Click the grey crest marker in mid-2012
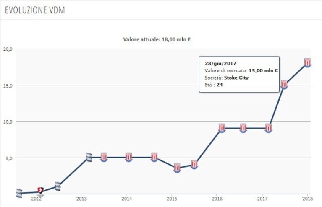 tap(58, 186)
